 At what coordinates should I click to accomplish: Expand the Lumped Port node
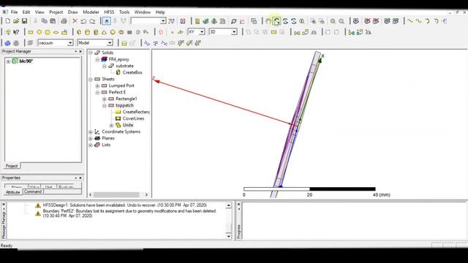[97, 85]
